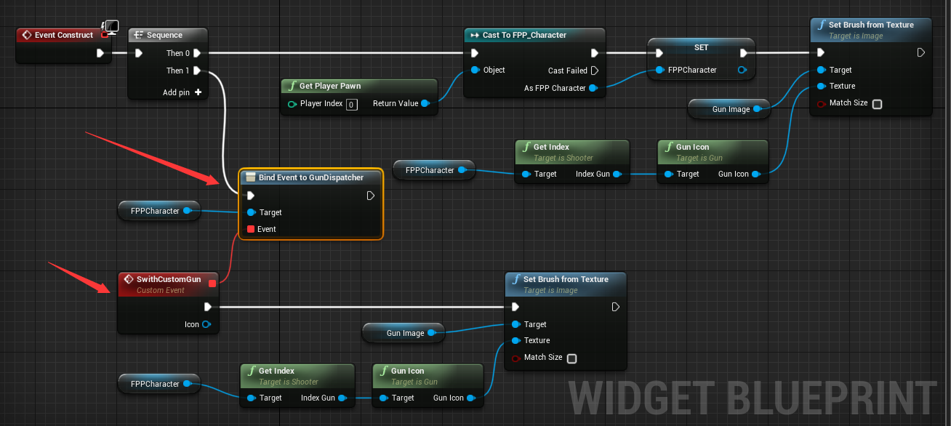Click the FPPCharacter output pin on the SET node
The image size is (951, 426).
[x=743, y=70]
